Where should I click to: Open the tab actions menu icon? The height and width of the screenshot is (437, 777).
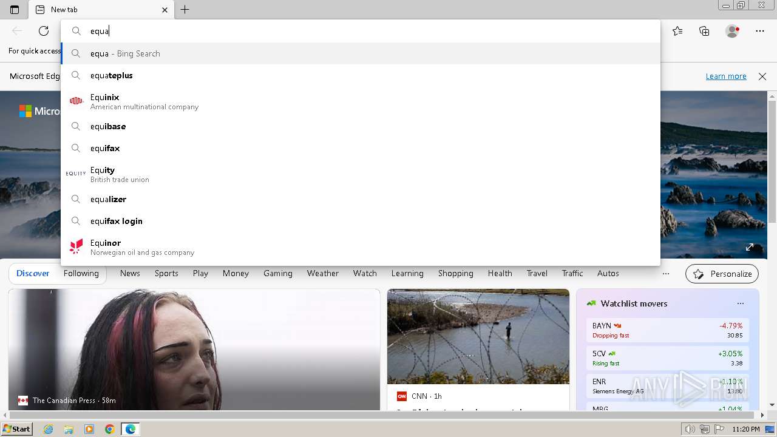(15, 10)
